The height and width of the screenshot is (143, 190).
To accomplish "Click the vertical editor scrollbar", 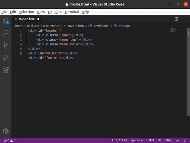I will [x=188, y=72].
